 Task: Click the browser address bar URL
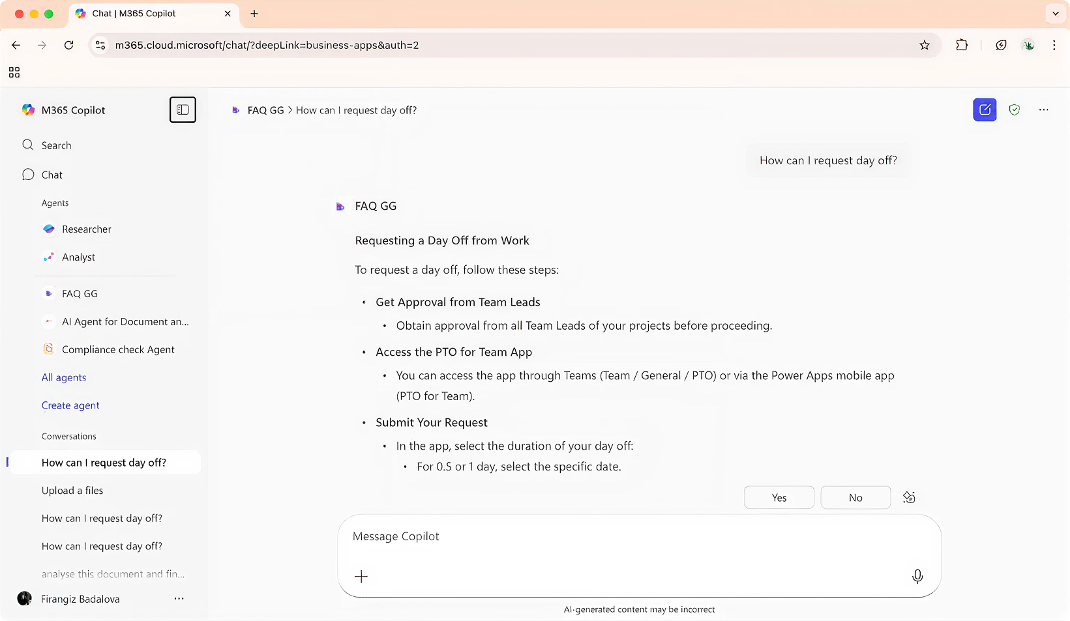coord(267,46)
